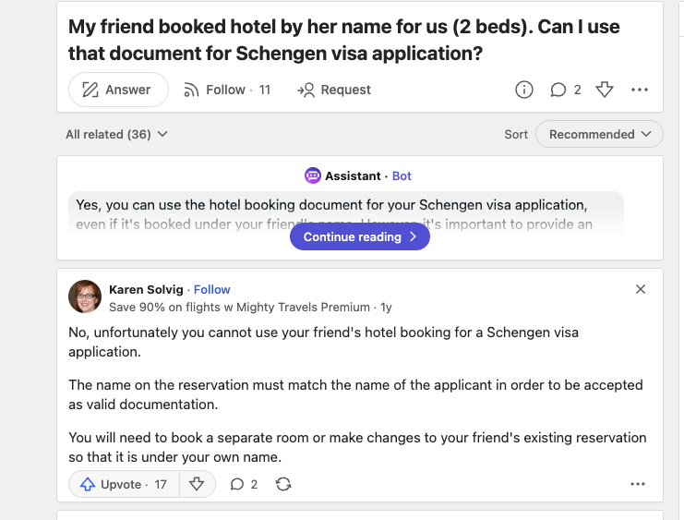Follow this question
684x520 pixels.
point(225,90)
